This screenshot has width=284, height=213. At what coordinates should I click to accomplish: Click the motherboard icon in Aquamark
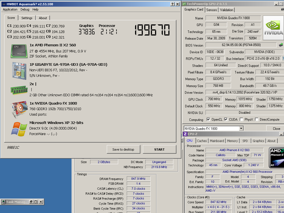[x=19, y=71]
